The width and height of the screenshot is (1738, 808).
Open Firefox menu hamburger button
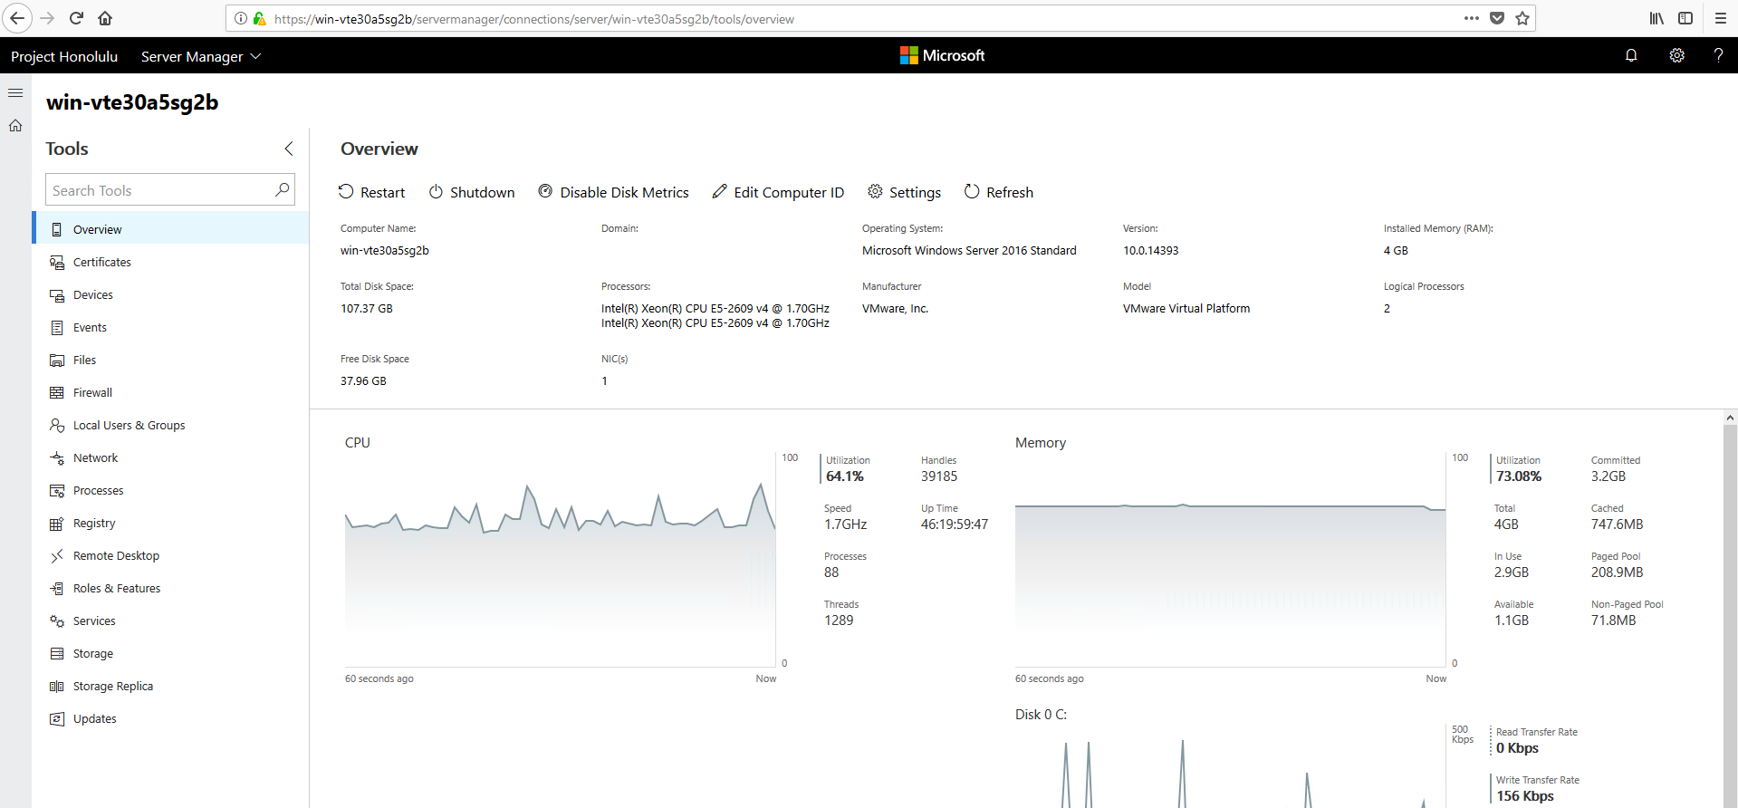1720,18
